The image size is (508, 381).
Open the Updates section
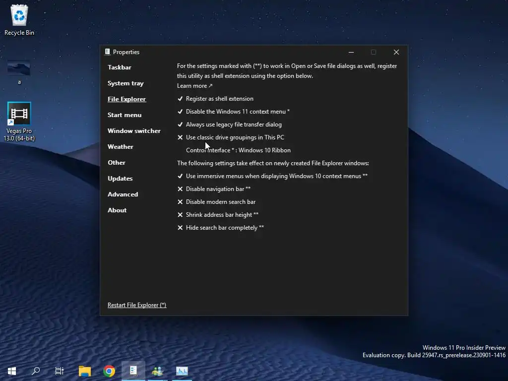pyautogui.click(x=120, y=179)
